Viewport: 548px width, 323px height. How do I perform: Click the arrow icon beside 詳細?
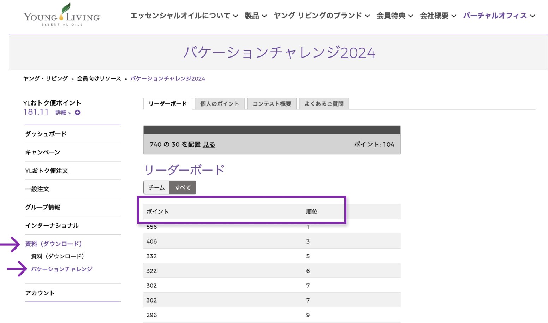pyautogui.click(x=78, y=113)
